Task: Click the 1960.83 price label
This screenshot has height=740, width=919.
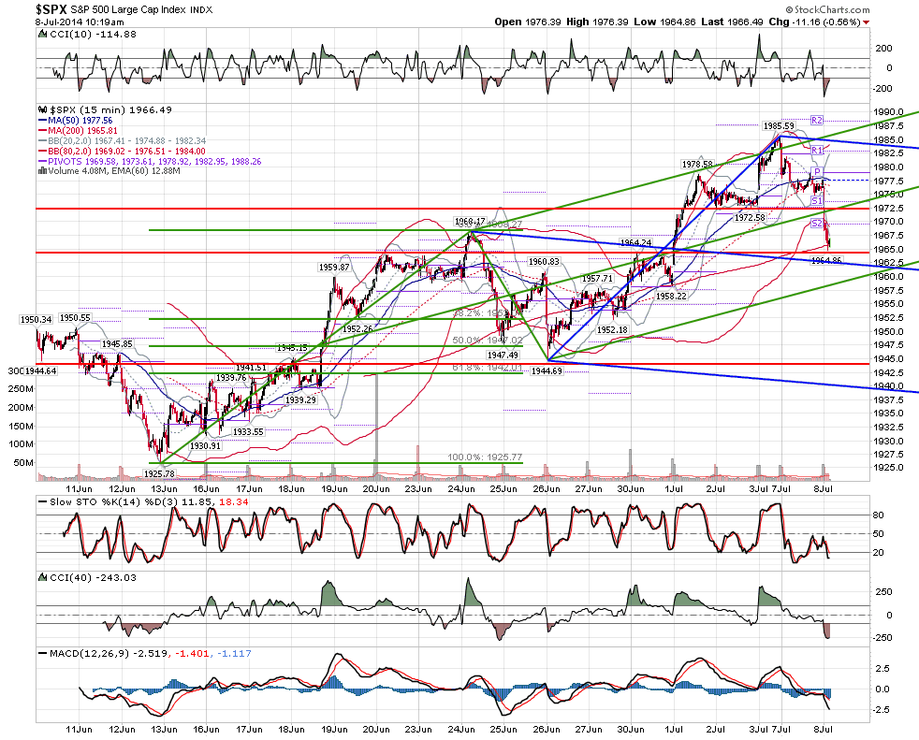Action: [x=544, y=261]
